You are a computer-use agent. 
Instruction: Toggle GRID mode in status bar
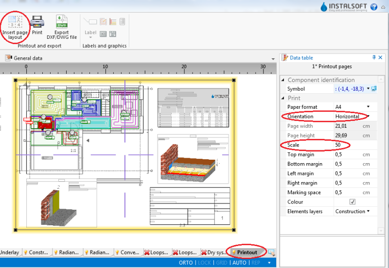(x=222, y=263)
